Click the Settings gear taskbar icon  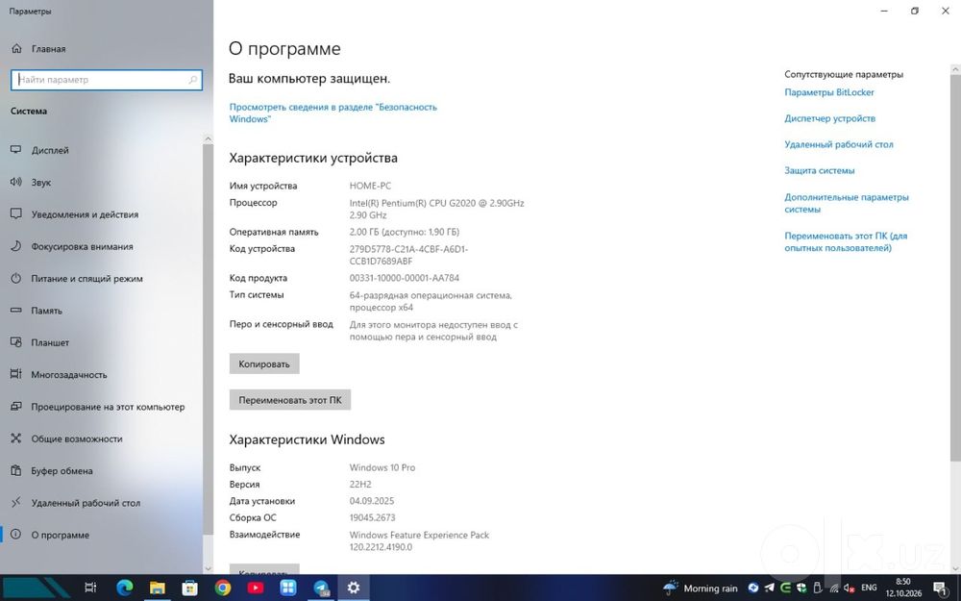coord(354,588)
